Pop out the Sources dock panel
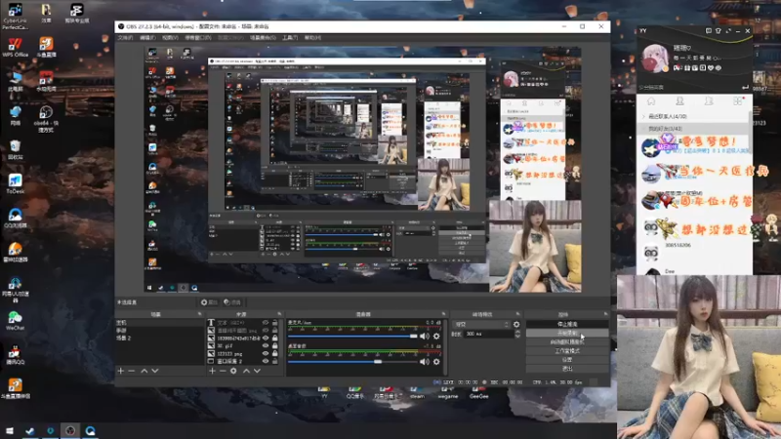 click(279, 314)
